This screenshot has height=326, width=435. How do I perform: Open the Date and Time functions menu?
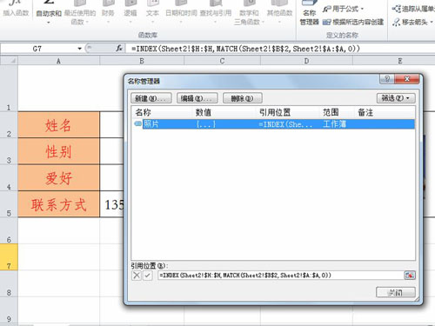[181, 13]
